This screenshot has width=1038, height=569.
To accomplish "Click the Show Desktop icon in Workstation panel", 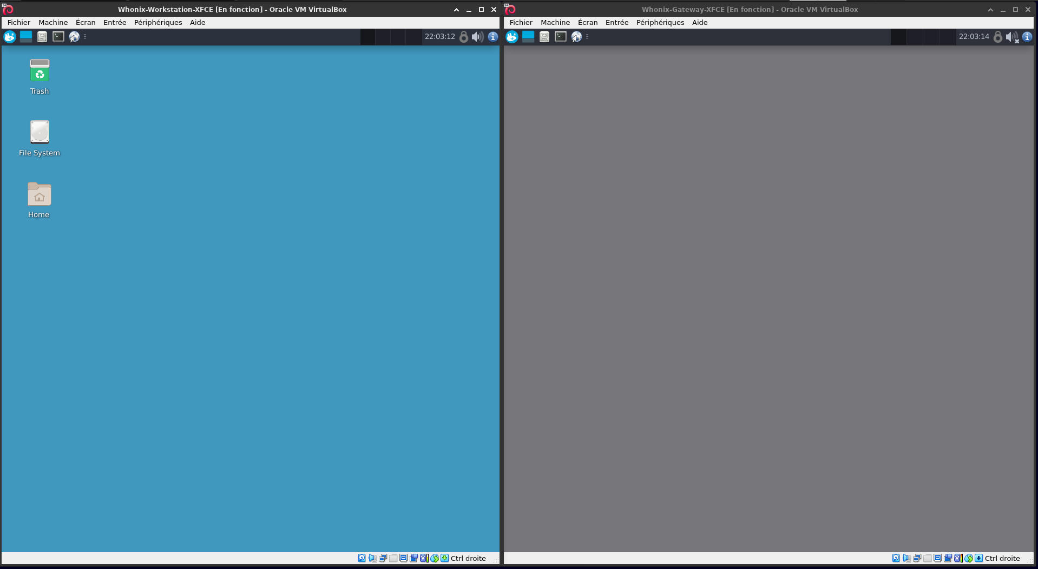I will click(x=26, y=36).
